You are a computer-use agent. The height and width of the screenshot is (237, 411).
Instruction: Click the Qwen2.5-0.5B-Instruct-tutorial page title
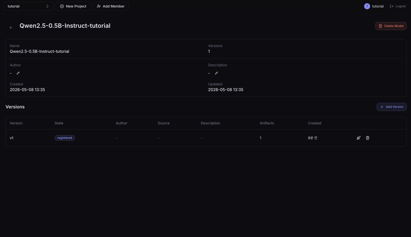[65, 26]
